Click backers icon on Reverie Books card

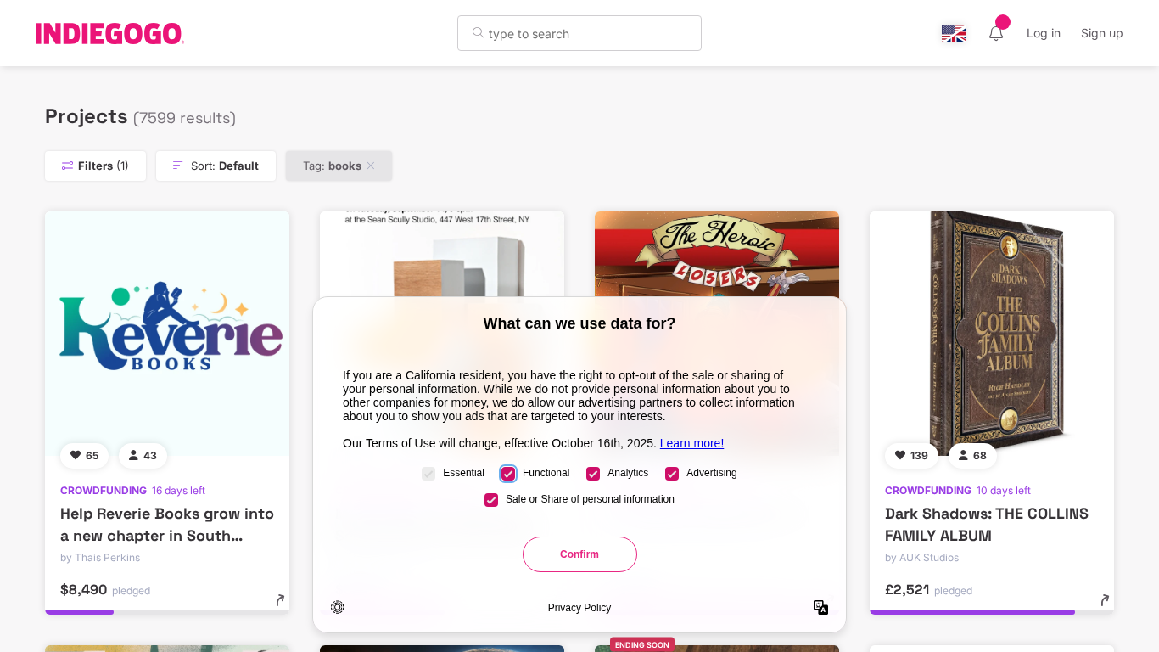133,455
